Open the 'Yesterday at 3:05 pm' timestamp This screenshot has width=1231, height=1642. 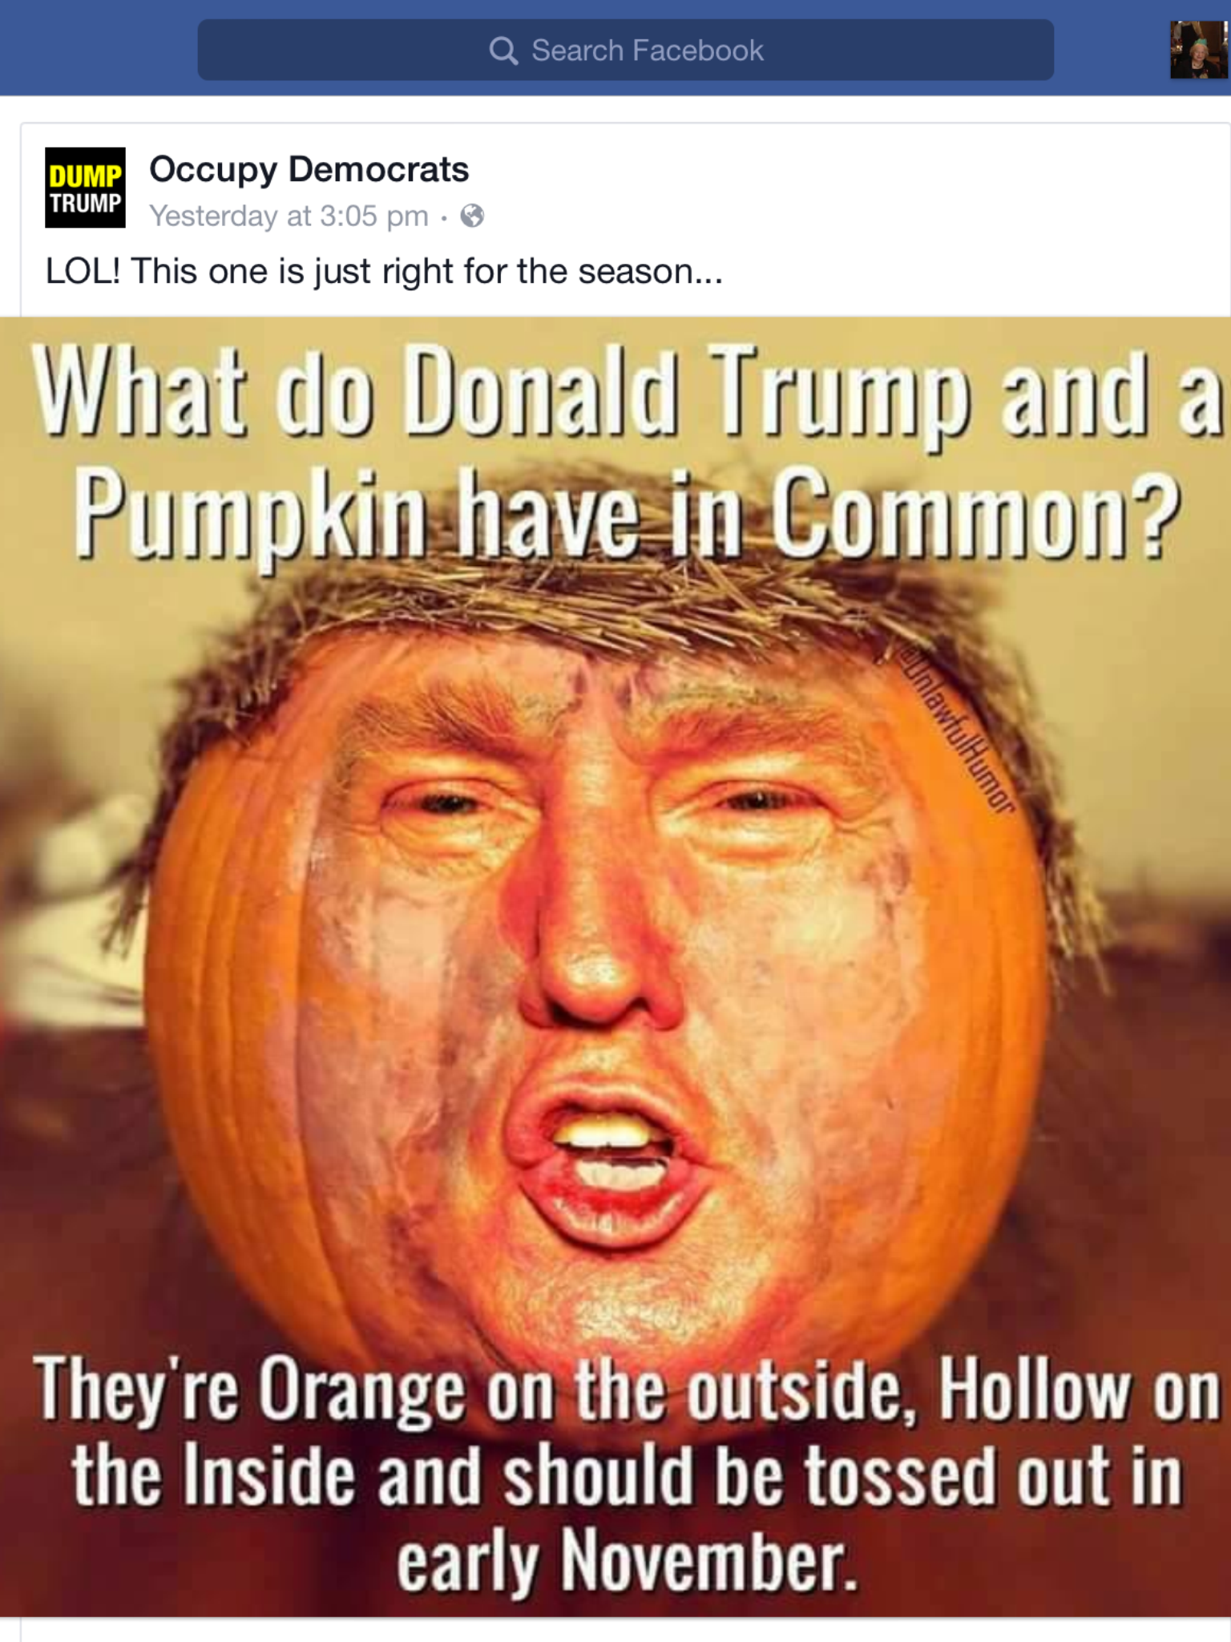click(289, 216)
